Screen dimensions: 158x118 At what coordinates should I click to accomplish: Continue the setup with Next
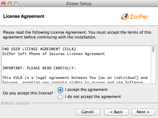143,112
